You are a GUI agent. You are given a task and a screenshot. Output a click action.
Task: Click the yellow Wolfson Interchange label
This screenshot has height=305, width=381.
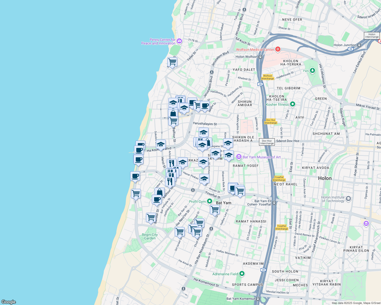pyautogui.click(x=267, y=77)
